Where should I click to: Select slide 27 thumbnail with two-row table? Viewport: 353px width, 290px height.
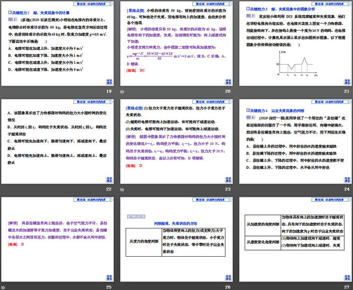[x=296, y=240]
